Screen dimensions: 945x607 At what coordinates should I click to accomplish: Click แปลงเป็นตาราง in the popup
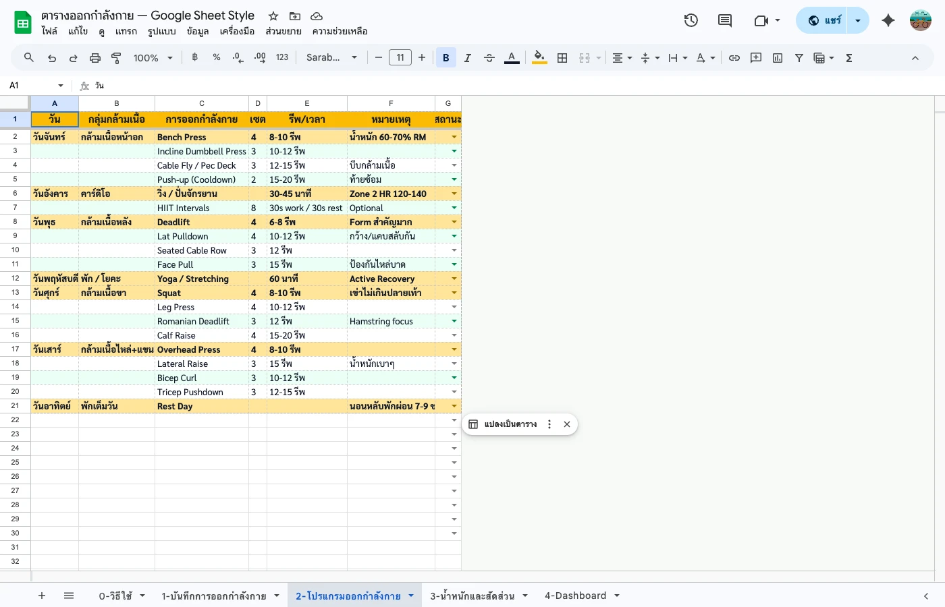(511, 424)
